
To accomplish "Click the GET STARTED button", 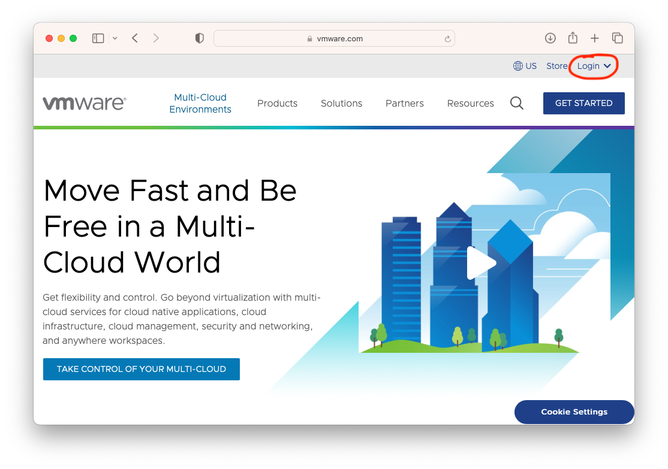I will coord(583,103).
